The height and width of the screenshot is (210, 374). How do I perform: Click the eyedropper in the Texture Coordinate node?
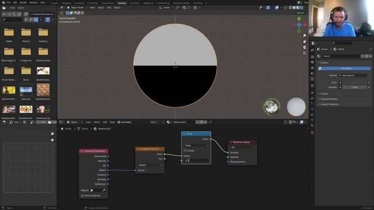pos(103,190)
